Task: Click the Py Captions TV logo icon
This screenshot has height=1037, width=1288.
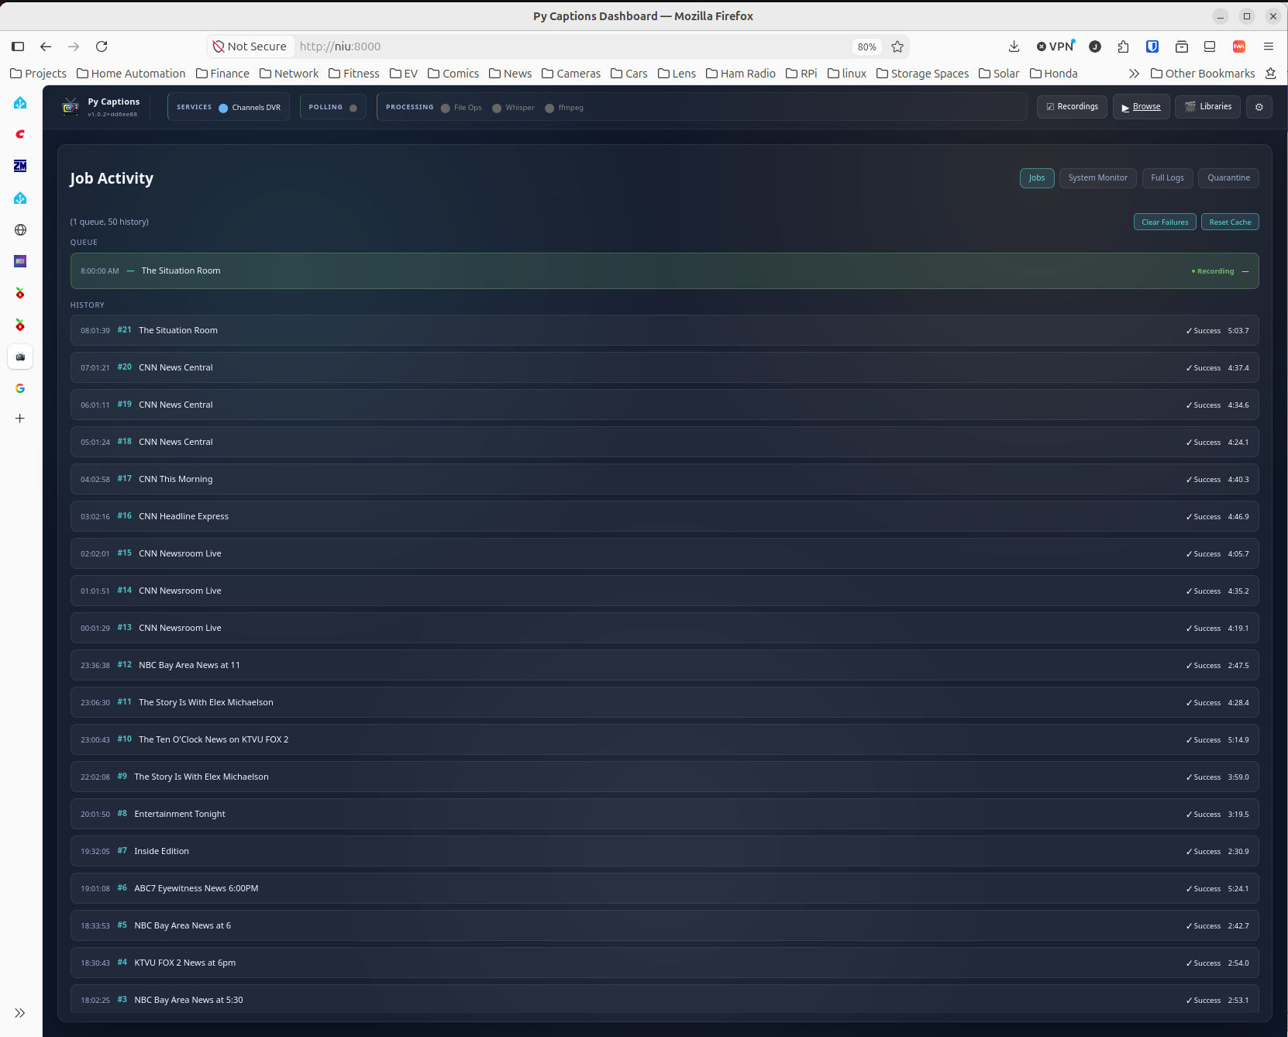Action: point(71,107)
